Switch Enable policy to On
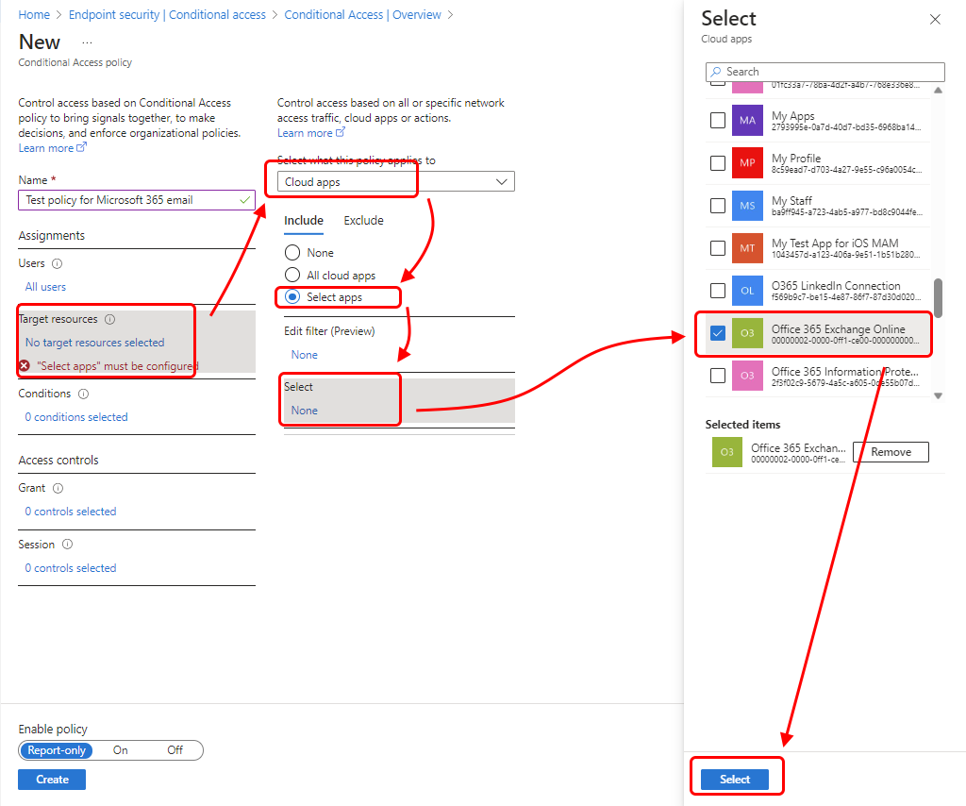The height and width of the screenshot is (806, 966). click(120, 750)
